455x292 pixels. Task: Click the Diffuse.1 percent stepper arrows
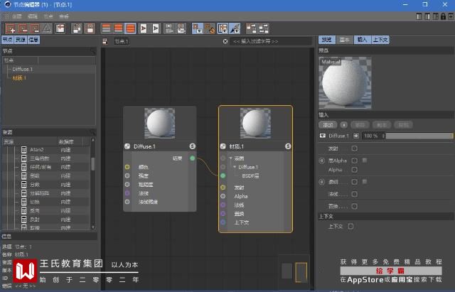pyautogui.click(x=383, y=136)
